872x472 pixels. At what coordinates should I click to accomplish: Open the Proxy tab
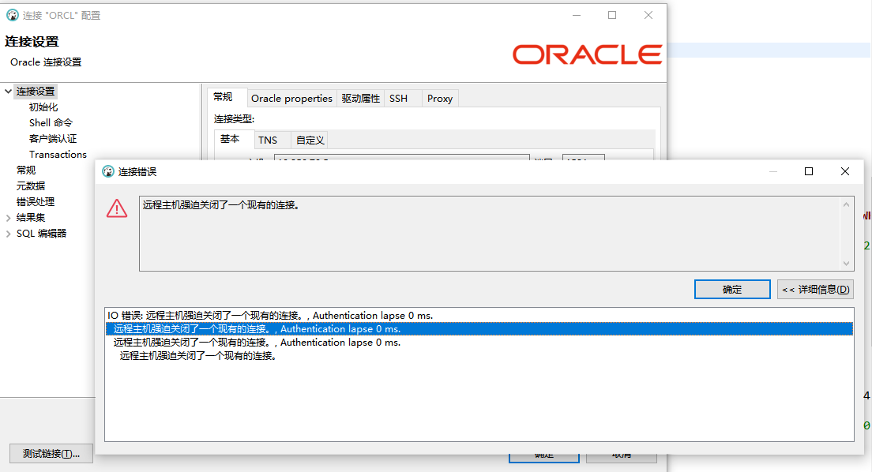[x=440, y=99]
